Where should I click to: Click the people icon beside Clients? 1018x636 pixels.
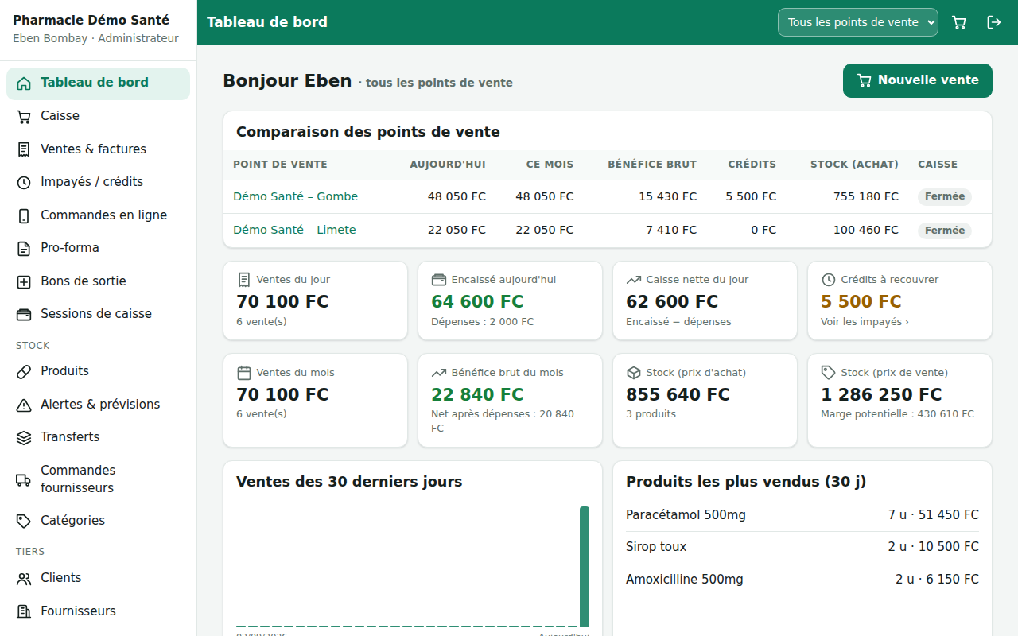tap(24, 578)
